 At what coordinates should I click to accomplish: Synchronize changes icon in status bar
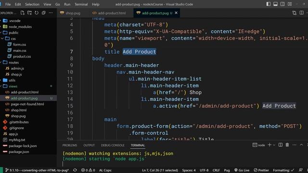click(75, 170)
